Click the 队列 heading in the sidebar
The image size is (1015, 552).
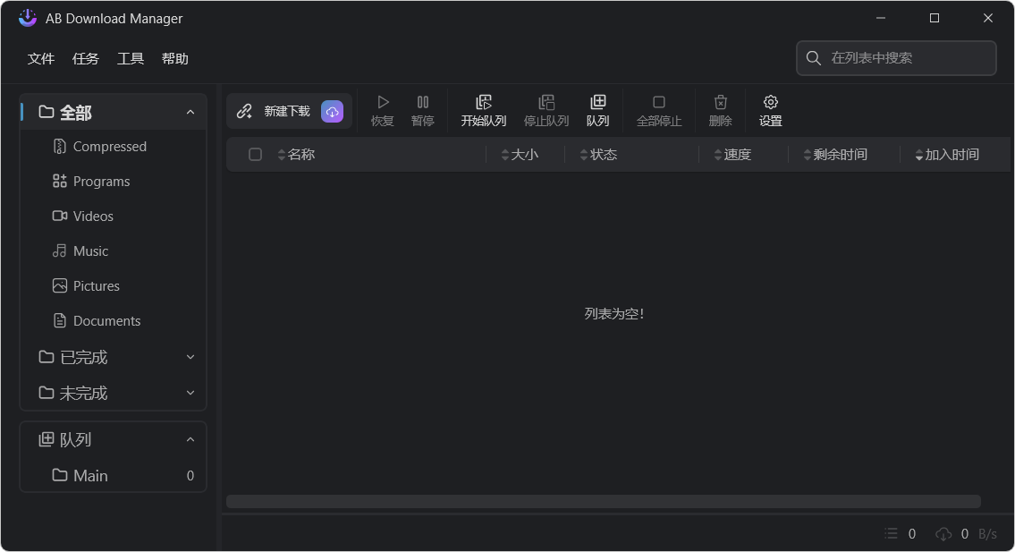pyautogui.click(x=75, y=440)
